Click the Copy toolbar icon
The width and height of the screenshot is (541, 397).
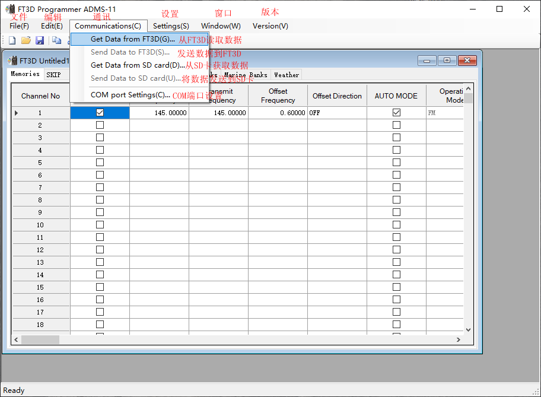coord(56,40)
